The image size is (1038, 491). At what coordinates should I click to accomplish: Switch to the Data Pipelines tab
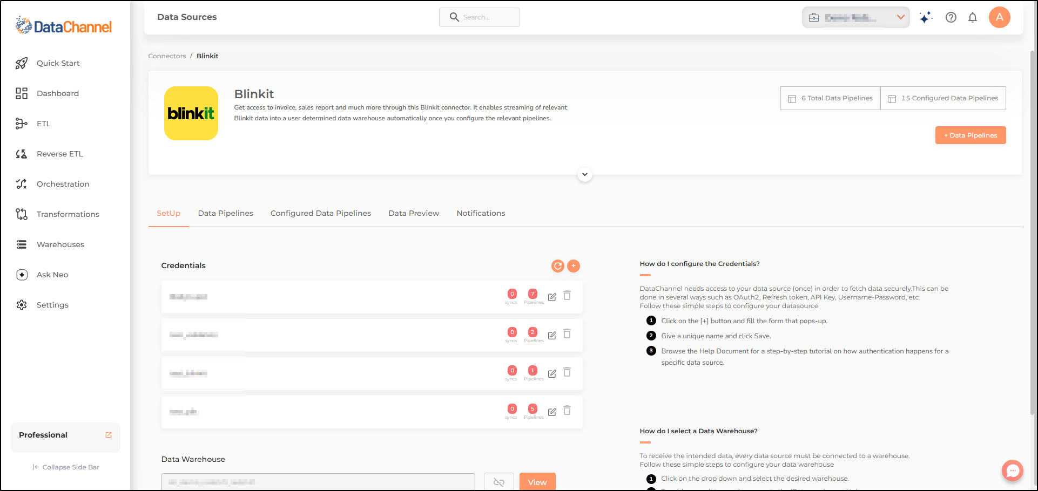226,213
